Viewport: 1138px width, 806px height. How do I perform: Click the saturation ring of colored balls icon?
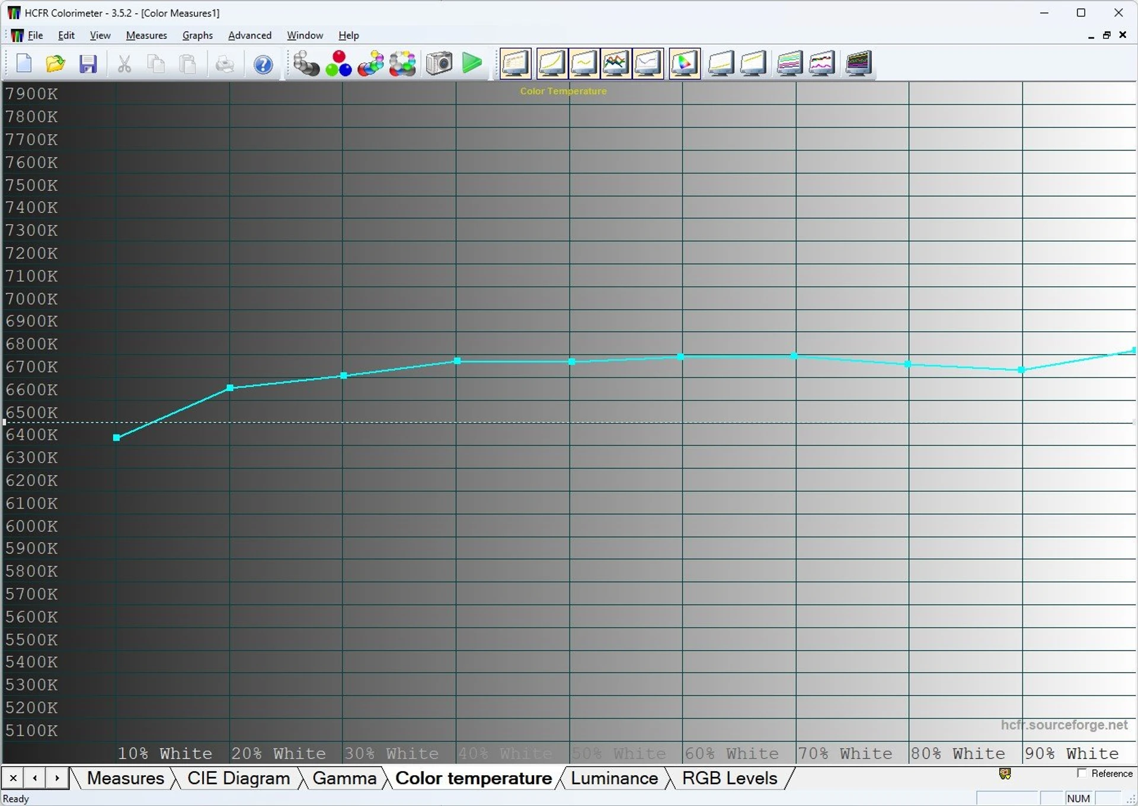(402, 63)
